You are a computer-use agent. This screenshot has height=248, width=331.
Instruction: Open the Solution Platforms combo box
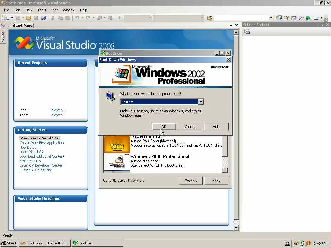(x=178, y=18)
